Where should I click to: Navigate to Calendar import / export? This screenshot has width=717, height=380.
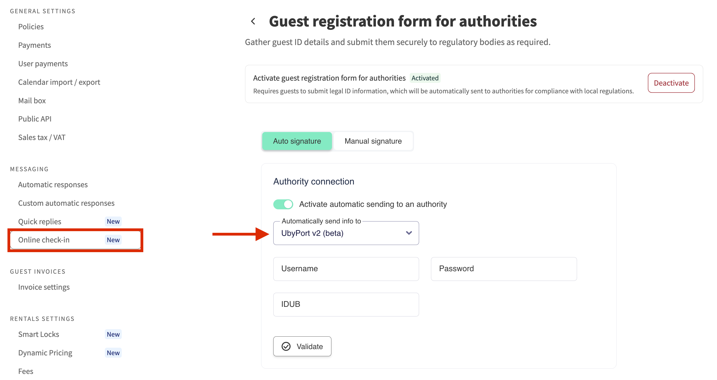coord(59,82)
